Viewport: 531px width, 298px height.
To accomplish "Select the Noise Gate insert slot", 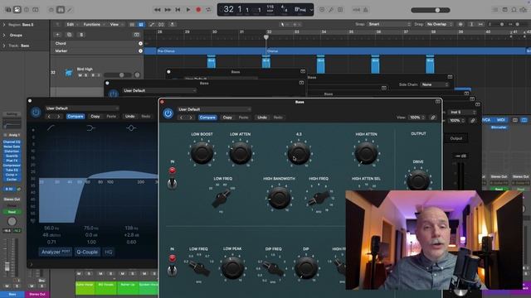I will (12, 147).
